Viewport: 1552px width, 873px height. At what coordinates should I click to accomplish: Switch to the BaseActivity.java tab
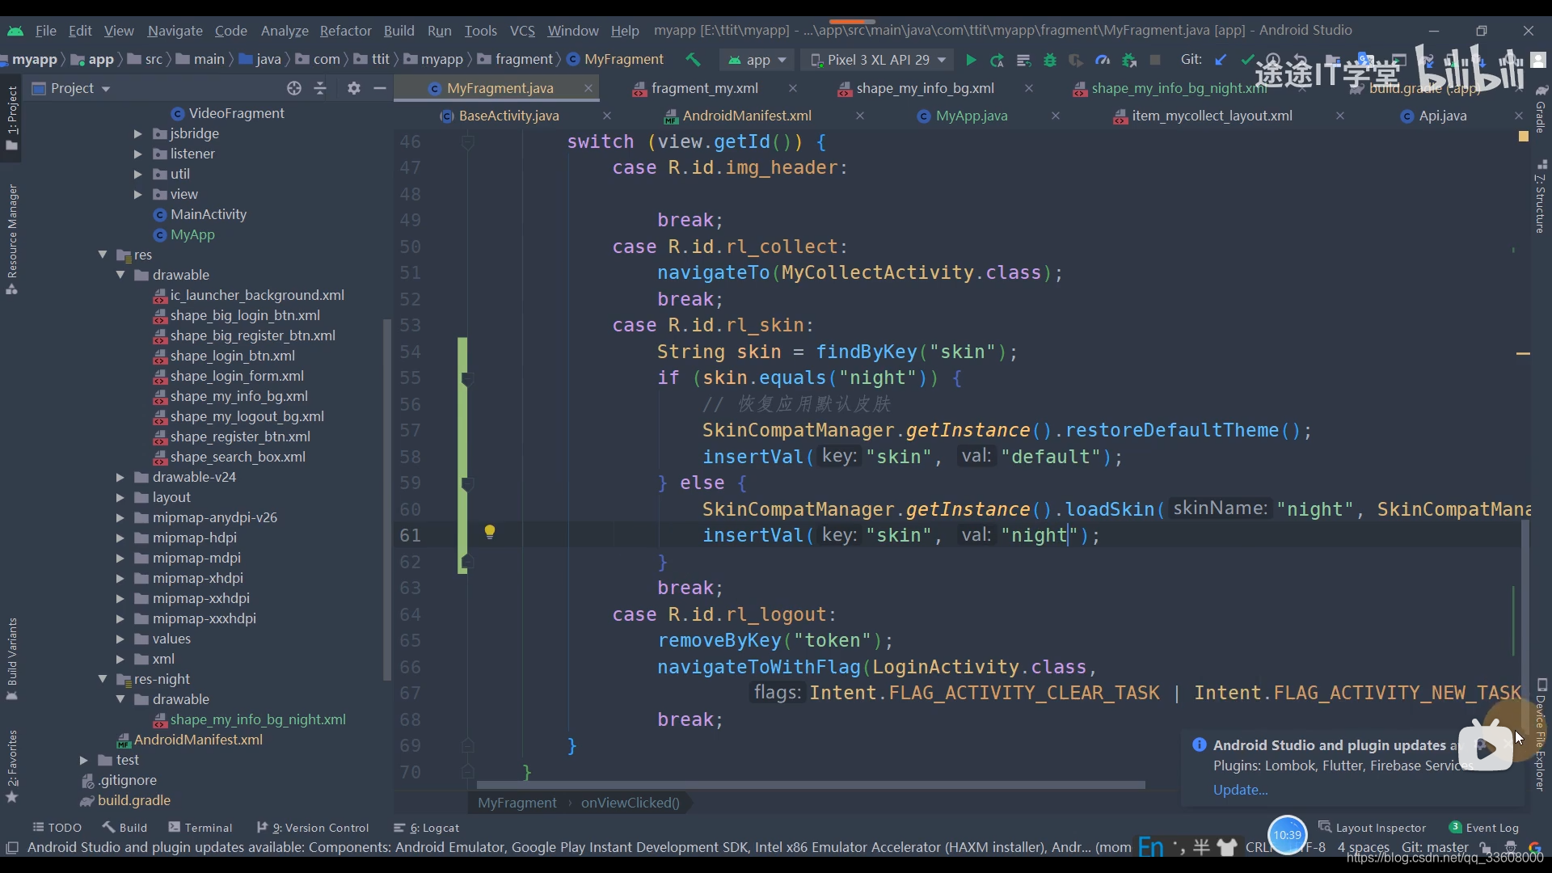[x=508, y=116]
